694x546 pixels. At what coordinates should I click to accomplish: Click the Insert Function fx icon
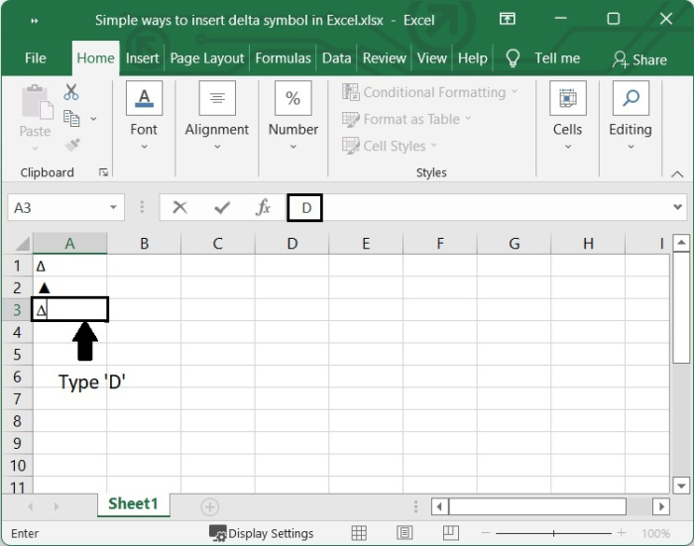coord(263,207)
